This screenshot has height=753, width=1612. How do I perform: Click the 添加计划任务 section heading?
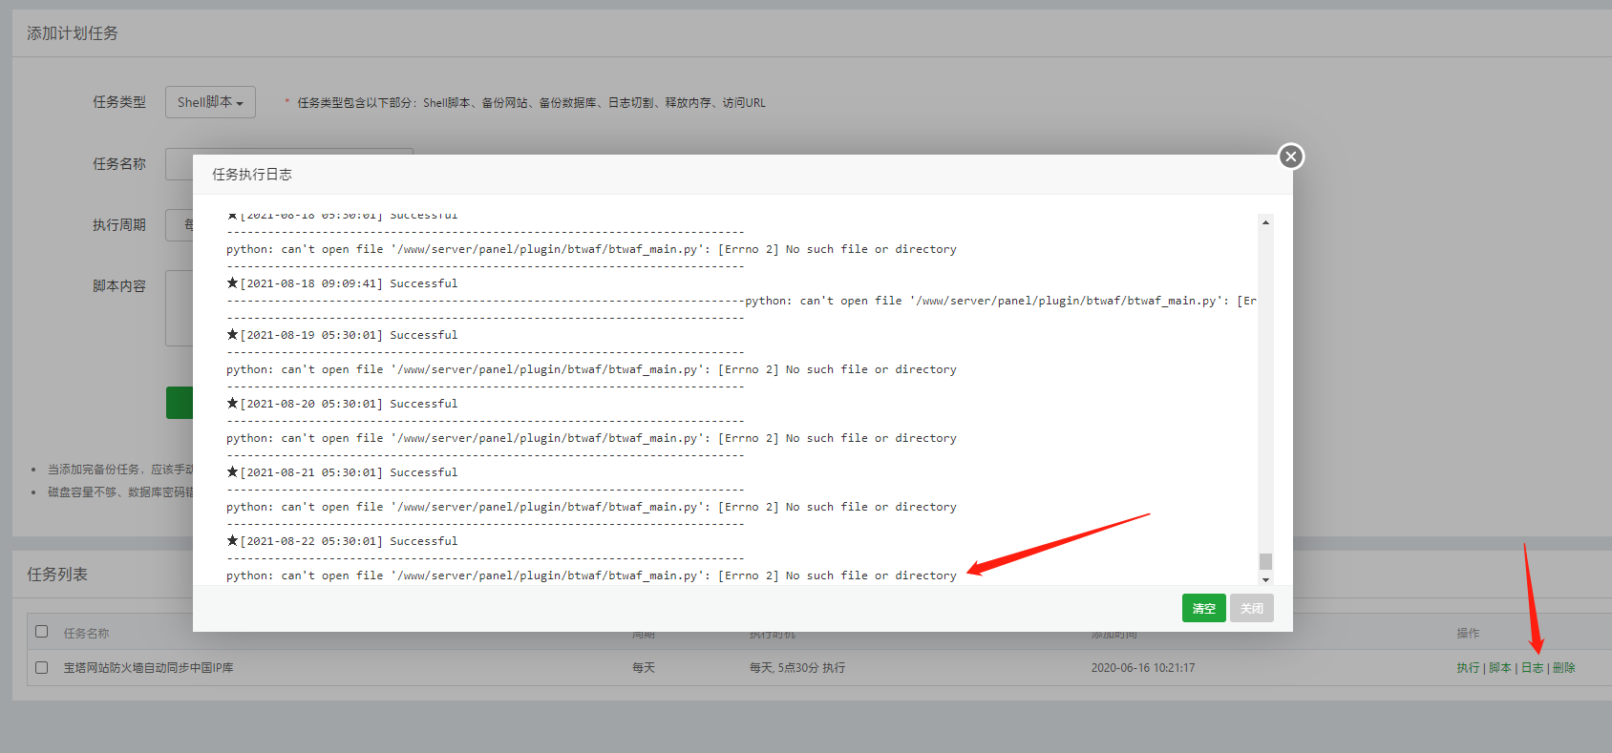point(73,33)
